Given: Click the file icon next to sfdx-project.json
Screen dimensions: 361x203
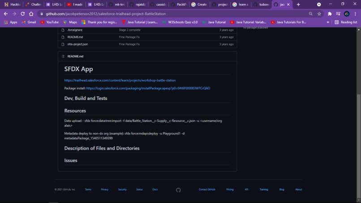Looking at the screenshot, I should (x=63, y=44).
